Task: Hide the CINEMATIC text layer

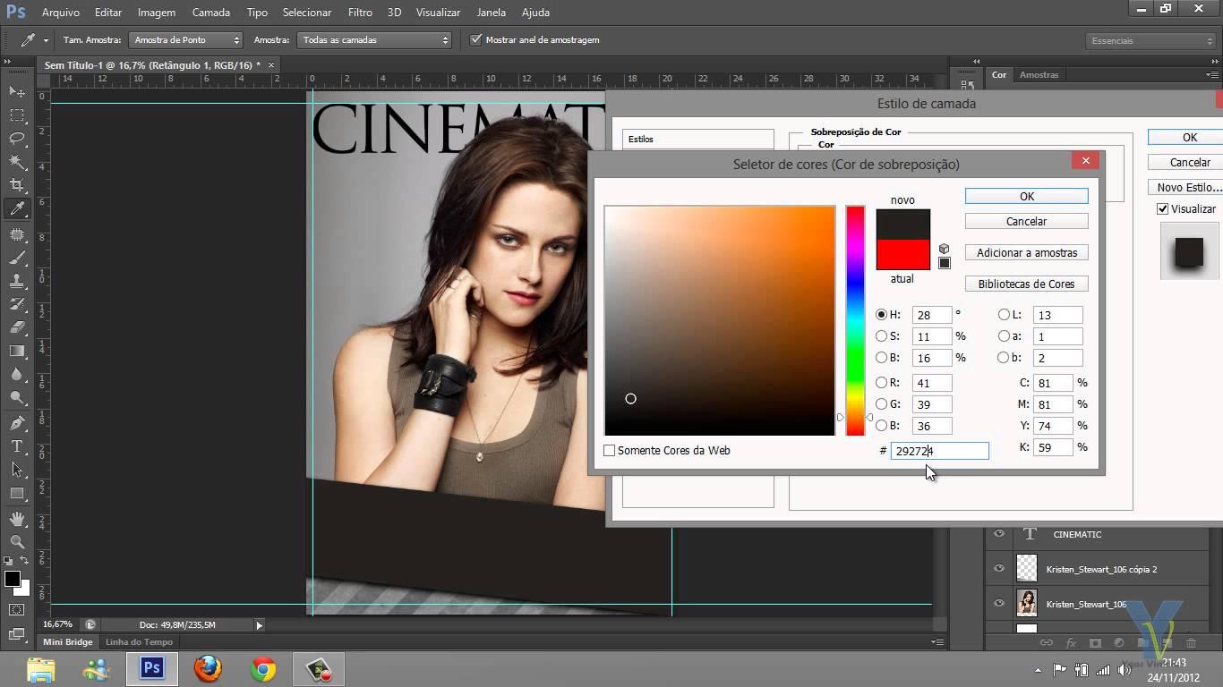Action: click(x=999, y=534)
